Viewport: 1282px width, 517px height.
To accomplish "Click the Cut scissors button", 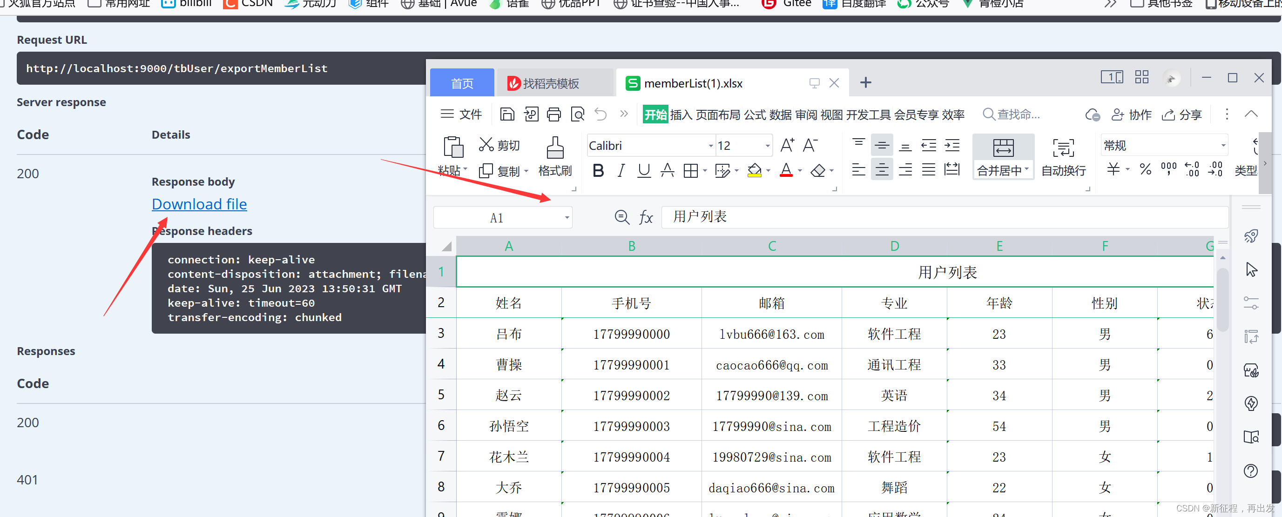I will tap(499, 145).
